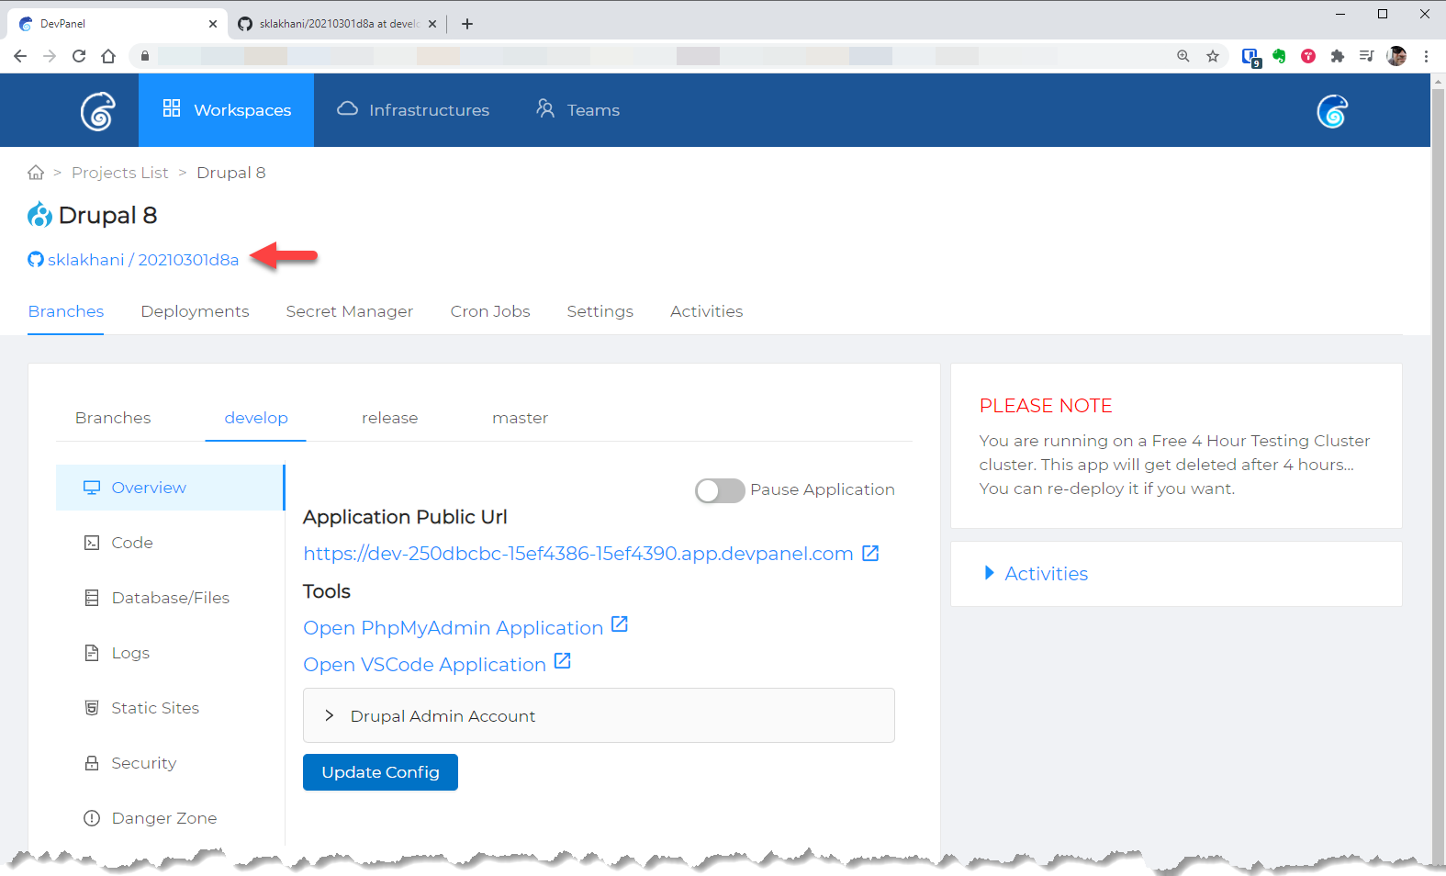Expand the Activities panel on the right

(x=1045, y=574)
